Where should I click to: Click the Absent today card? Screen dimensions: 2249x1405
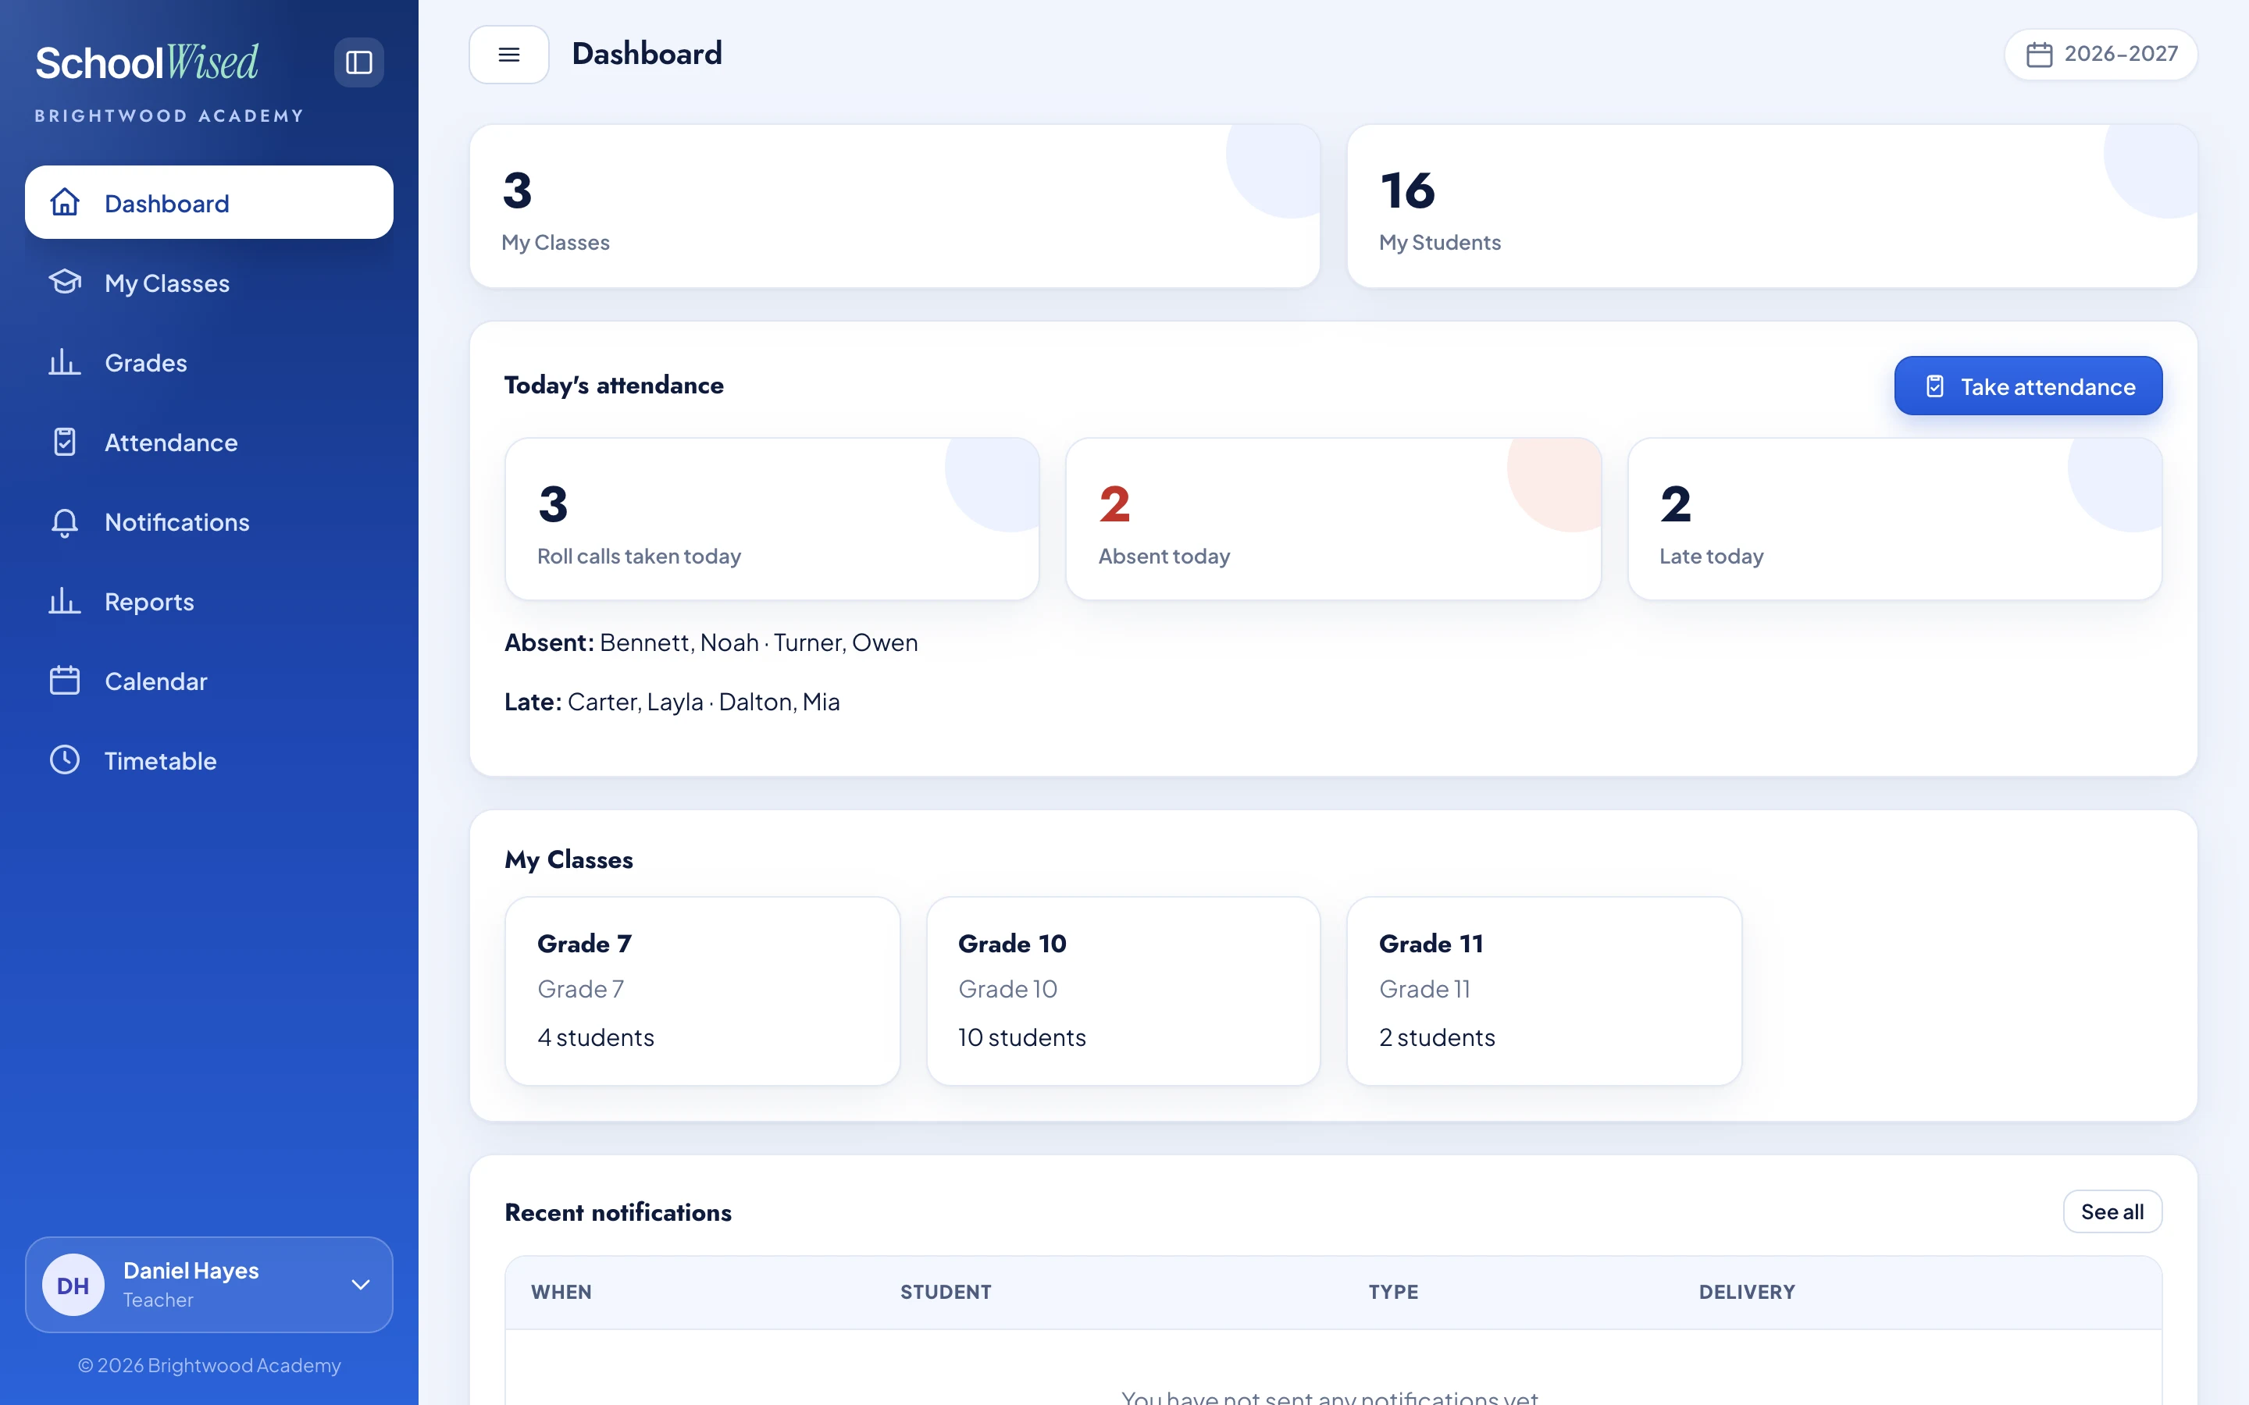1334,519
